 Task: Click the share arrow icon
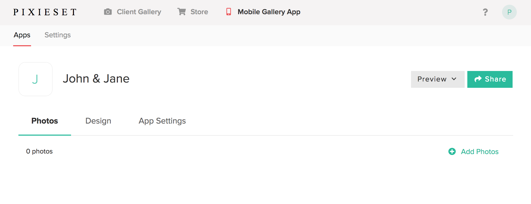coord(478,79)
